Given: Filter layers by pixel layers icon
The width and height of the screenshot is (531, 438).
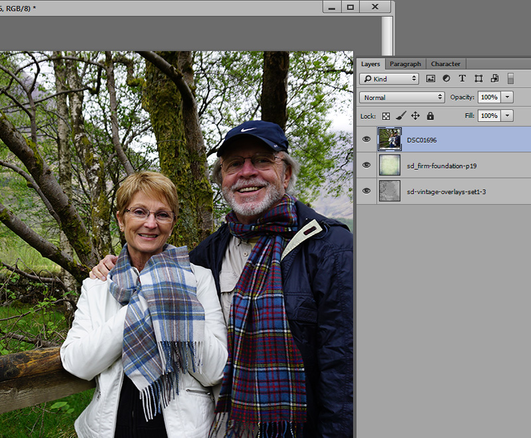Looking at the screenshot, I should tap(430, 79).
